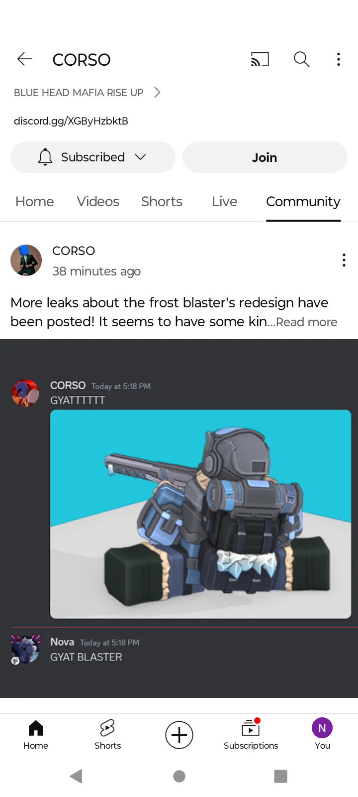Open the frost blaster post image
358x797 pixels.
coord(179,519)
